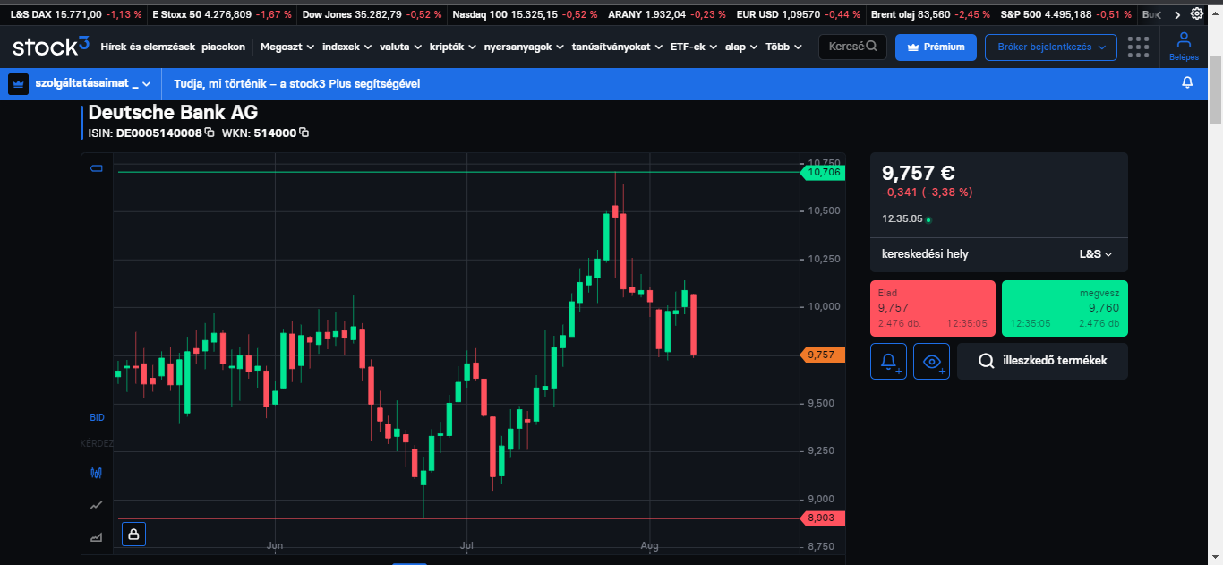1223x565 pixels.
Task: Open the Bróker bejelentkezés dropdown
Action: click(1051, 47)
